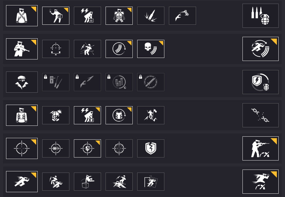This screenshot has width=285, height=197.
Task: Toggle the crosshair with skull skill
Action: tap(87, 148)
